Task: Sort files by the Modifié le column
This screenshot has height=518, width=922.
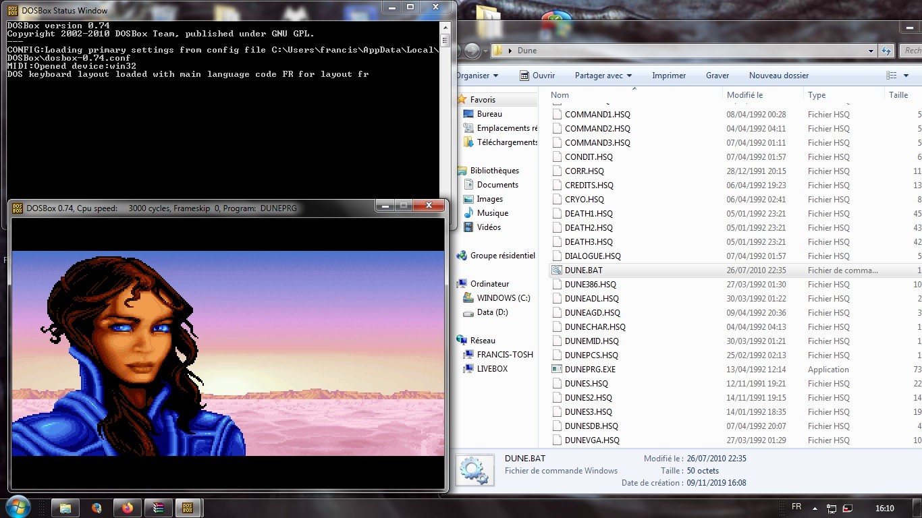Action: tap(763, 95)
